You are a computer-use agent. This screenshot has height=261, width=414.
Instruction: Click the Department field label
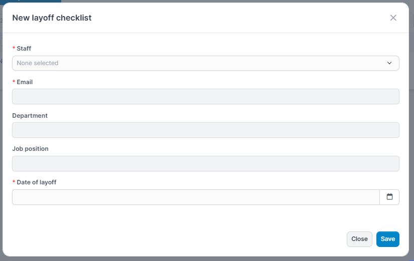(x=30, y=116)
